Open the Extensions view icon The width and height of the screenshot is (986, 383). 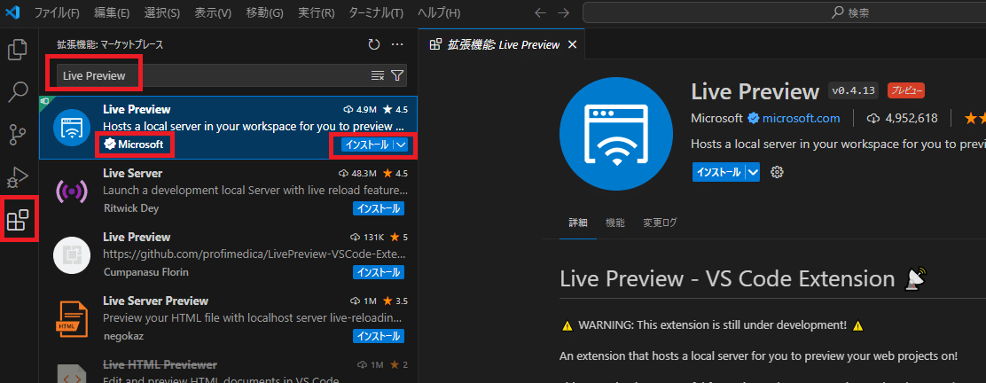tap(18, 220)
